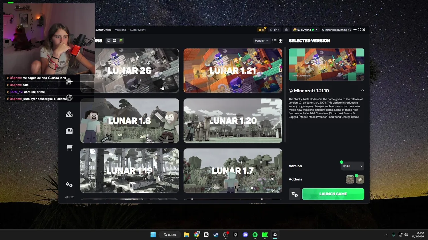Select the LUNAR 1.20 version card

coord(233,121)
